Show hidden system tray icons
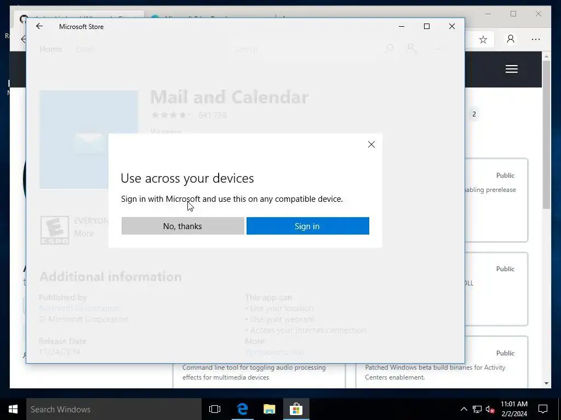 pos(463,409)
